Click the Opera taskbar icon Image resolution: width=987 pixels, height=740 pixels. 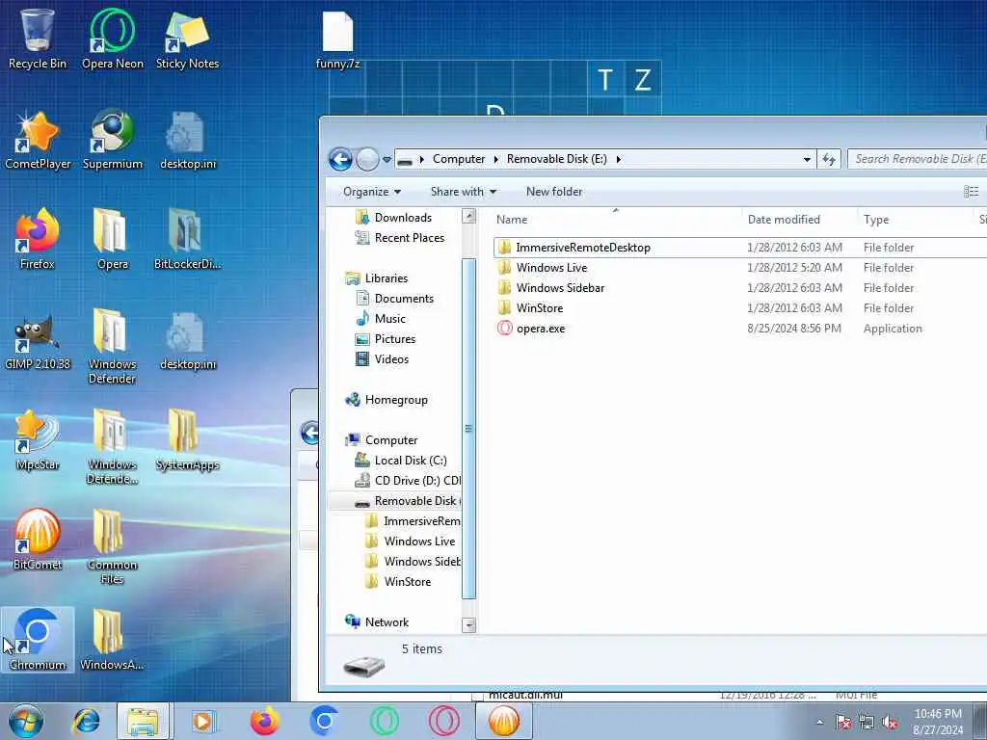443,721
